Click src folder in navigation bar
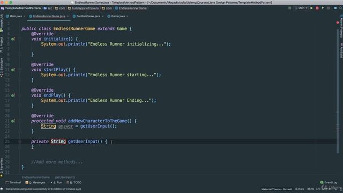 [48, 8]
